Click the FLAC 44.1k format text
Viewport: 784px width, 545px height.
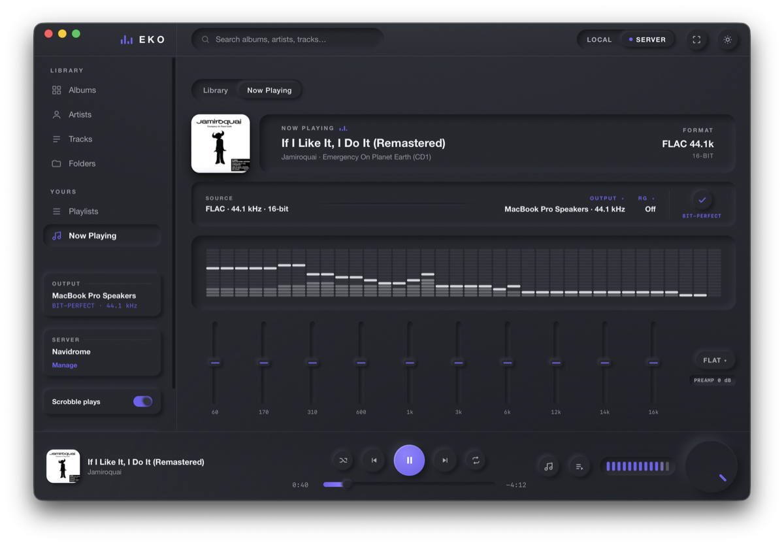[x=687, y=144]
